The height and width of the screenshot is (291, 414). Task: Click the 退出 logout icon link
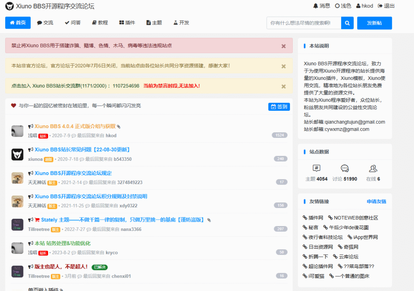386,6
